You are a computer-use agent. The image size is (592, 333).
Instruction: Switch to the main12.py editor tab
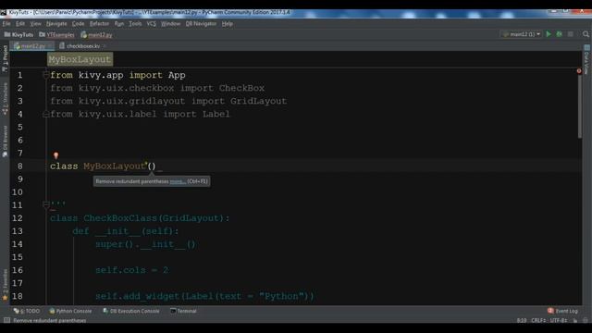[32, 46]
